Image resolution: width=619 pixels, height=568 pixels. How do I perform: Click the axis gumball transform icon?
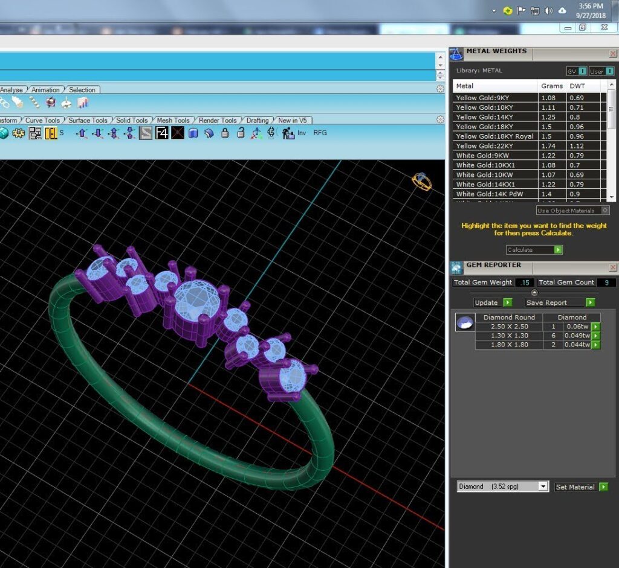[x=256, y=133]
